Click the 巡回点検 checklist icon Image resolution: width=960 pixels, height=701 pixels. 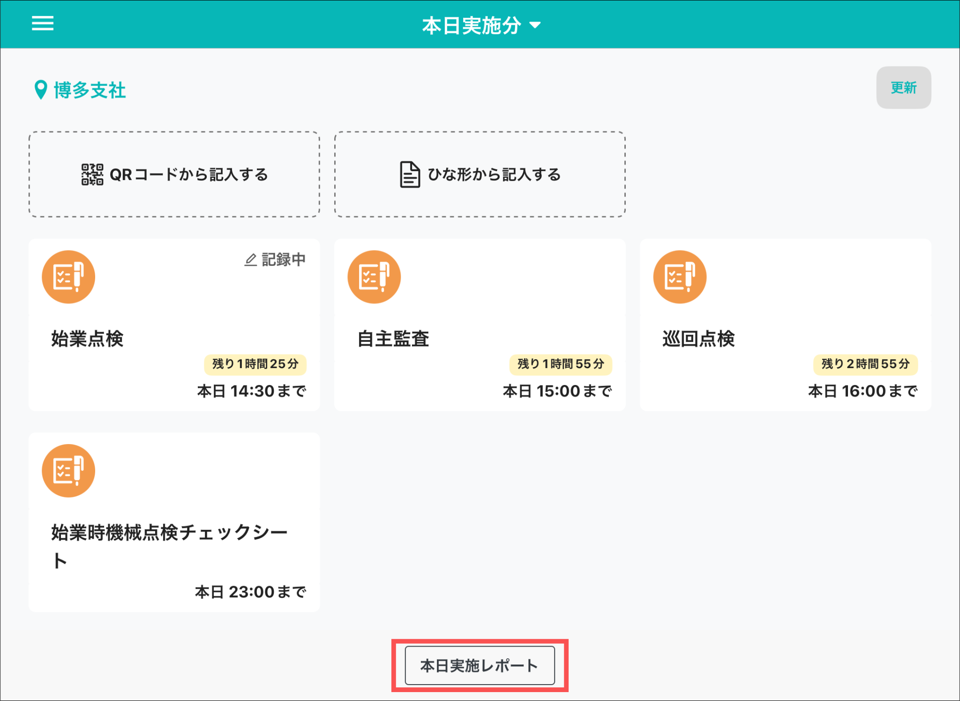(680, 277)
